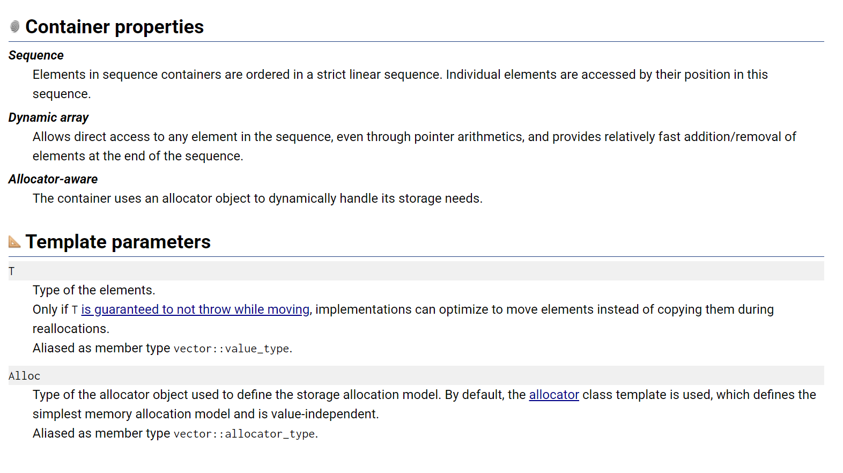Click the Allocator-aware property term
The image size is (843, 473).
[x=53, y=179]
